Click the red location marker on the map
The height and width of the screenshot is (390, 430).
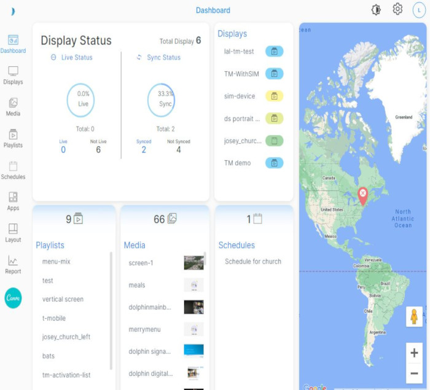(x=362, y=195)
